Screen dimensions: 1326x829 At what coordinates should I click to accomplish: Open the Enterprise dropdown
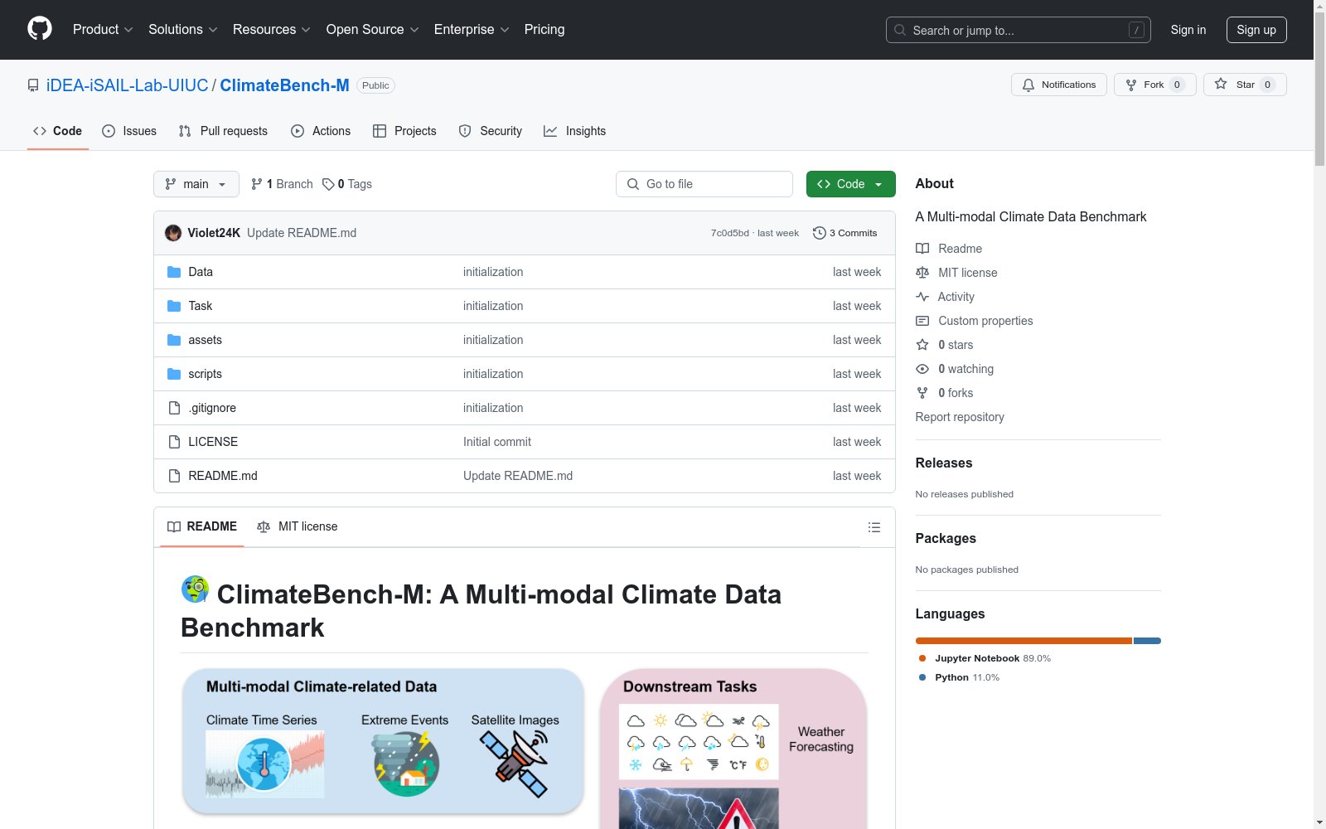pos(472,29)
